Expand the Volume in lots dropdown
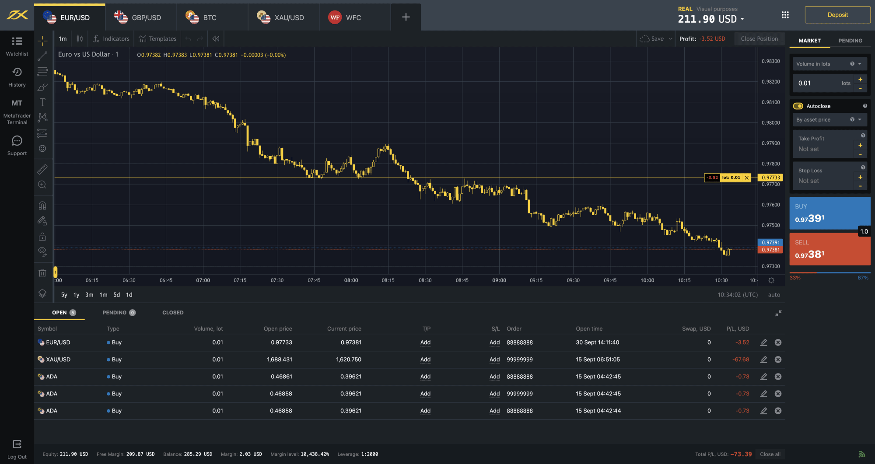The image size is (875, 464). coord(860,64)
